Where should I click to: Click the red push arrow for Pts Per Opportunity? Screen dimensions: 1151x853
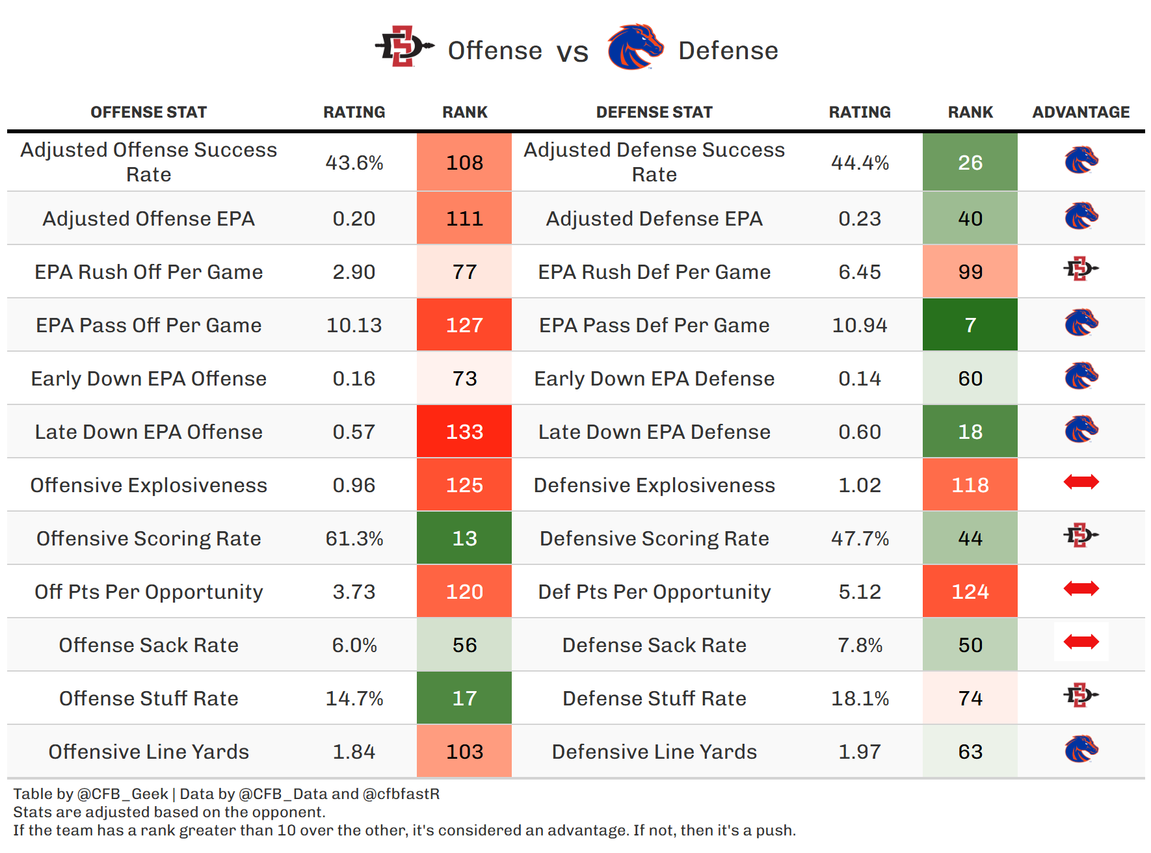(x=1081, y=589)
